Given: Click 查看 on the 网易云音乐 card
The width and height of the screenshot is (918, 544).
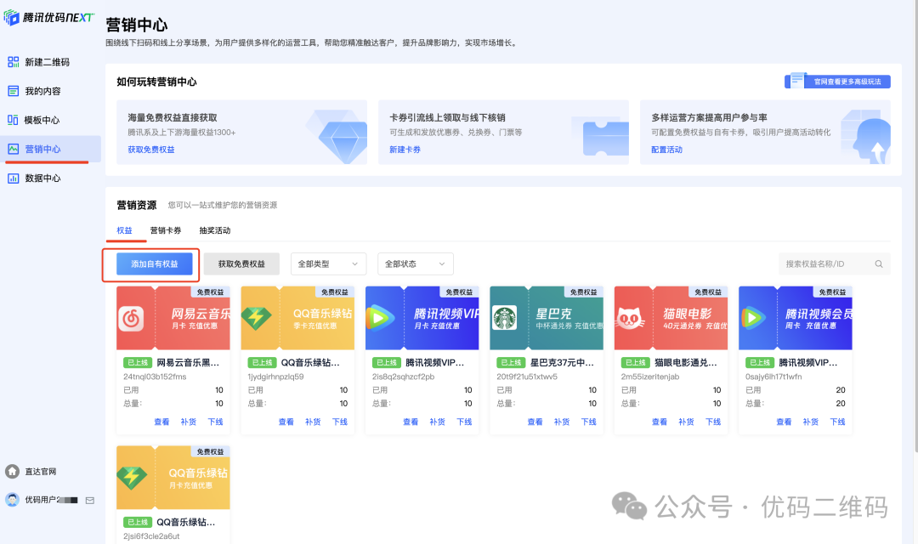Looking at the screenshot, I should (x=161, y=422).
